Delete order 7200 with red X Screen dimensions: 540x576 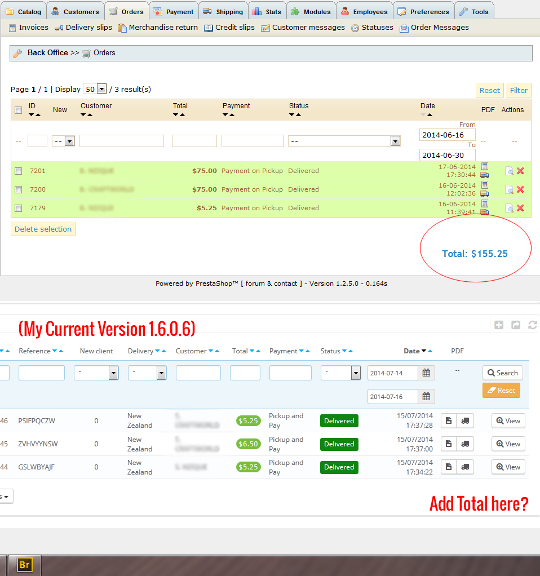tap(520, 189)
